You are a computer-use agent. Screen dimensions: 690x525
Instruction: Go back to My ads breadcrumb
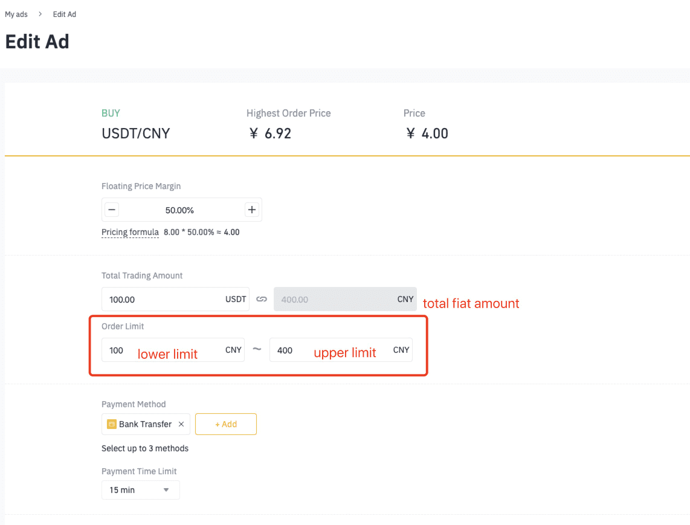(16, 14)
